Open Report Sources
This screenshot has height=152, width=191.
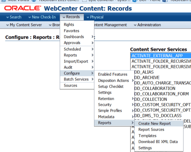[x=159, y=130]
